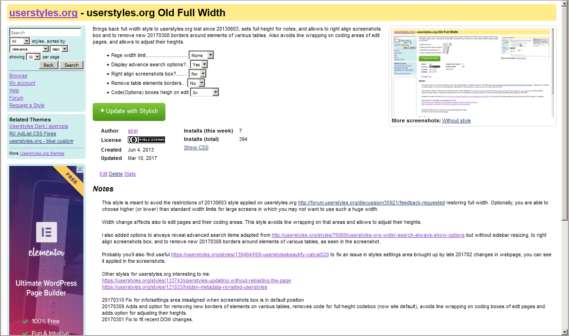Screen dimensions: 569x336
Task: Open styles/121833 hidden-metadata-revisited link
Action: [x=184, y=287]
